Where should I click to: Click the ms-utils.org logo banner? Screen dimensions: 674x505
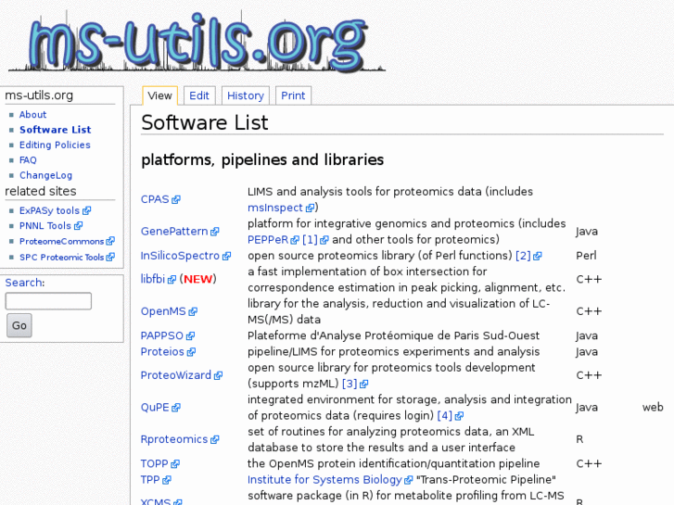[197, 42]
